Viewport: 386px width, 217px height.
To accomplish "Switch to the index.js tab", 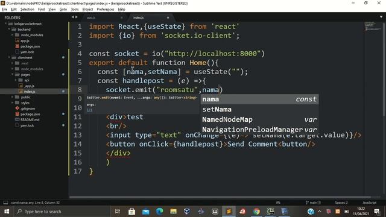I will [151, 17].
